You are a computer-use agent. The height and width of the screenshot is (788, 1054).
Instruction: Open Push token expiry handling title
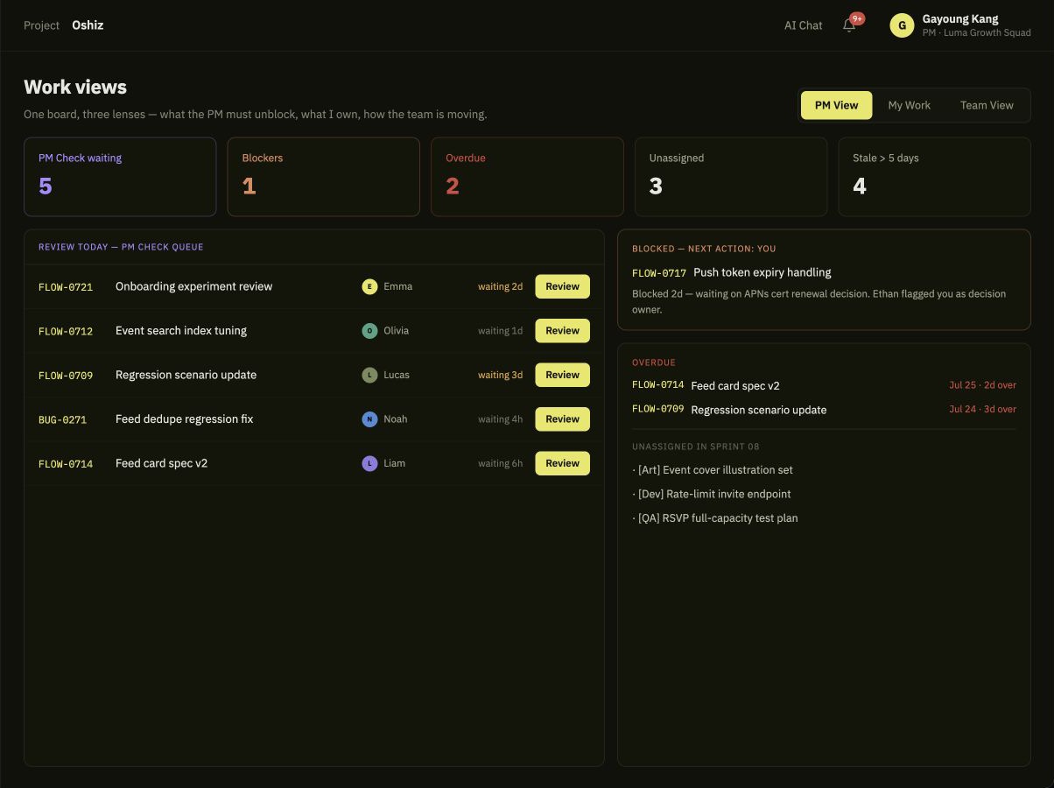pyautogui.click(x=762, y=272)
